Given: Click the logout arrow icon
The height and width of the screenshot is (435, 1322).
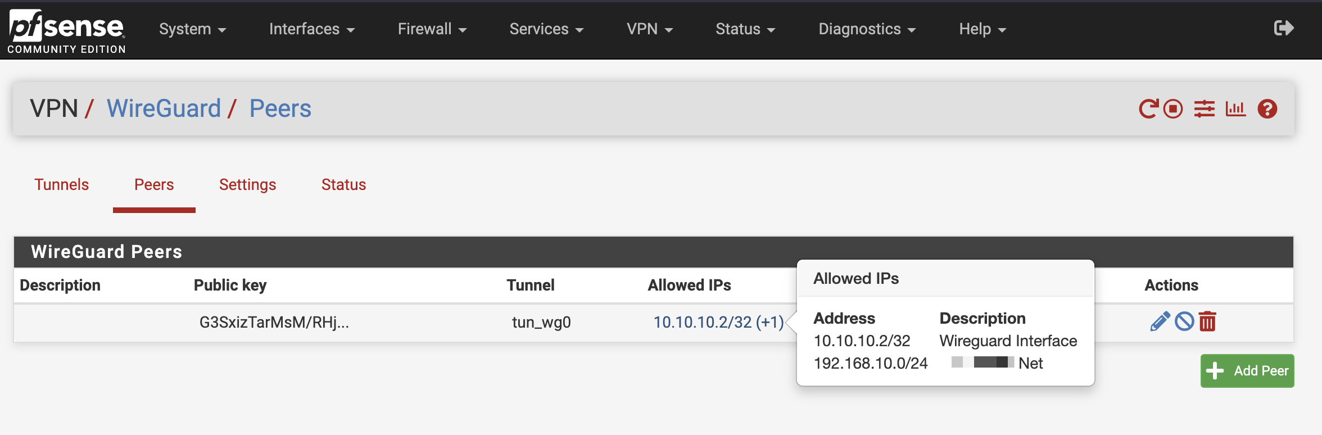Looking at the screenshot, I should pyautogui.click(x=1283, y=28).
